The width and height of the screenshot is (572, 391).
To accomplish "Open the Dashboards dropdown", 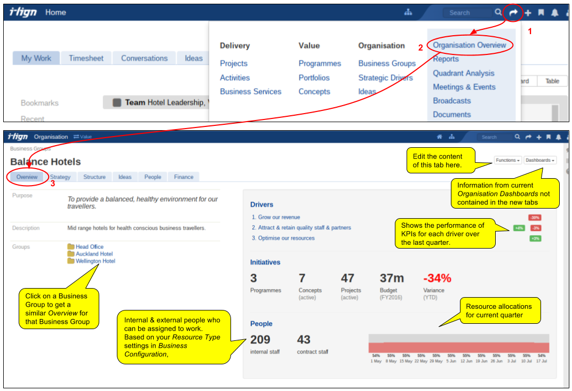I will pos(540,160).
